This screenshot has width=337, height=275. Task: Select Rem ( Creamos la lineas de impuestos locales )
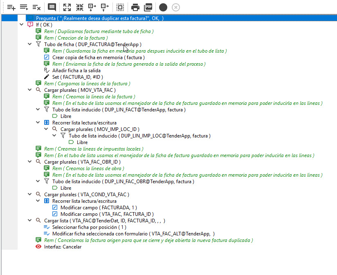point(94,149)
